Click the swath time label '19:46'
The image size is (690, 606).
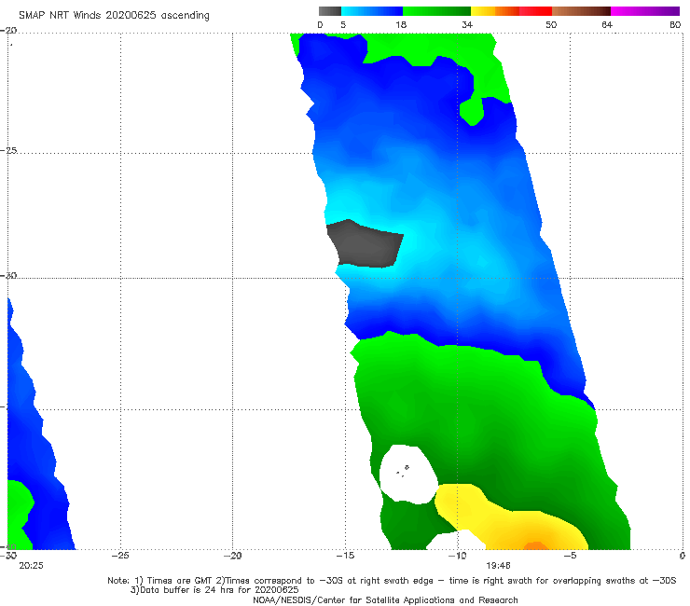[x=498, y=566]
